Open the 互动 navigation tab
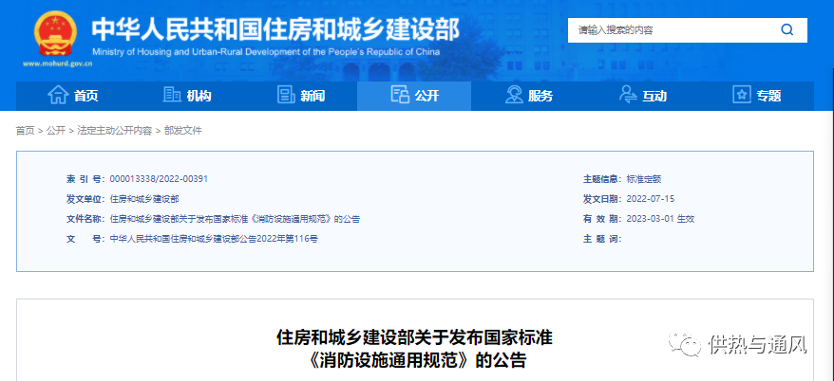The width and height of the screenshot is (834, 381). point(642,96)
